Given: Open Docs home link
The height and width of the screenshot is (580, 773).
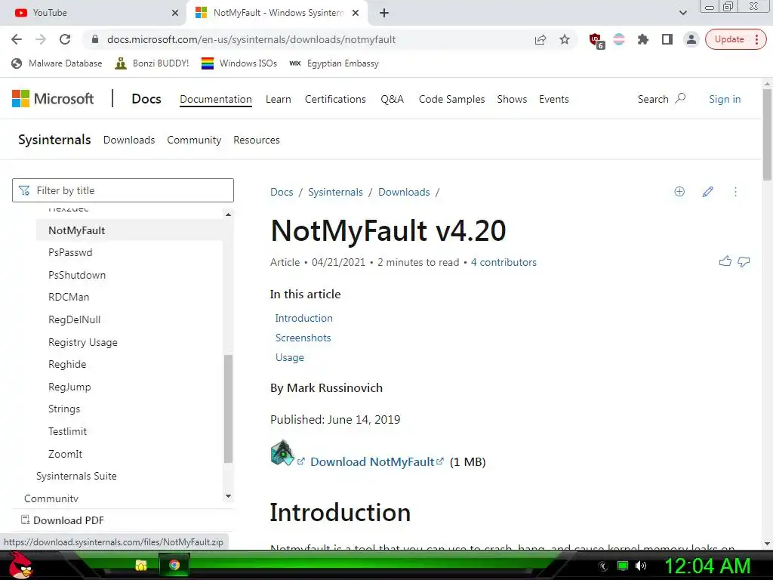Looking at the screenshot, I should pyautogui.click(x=146, y=99).
